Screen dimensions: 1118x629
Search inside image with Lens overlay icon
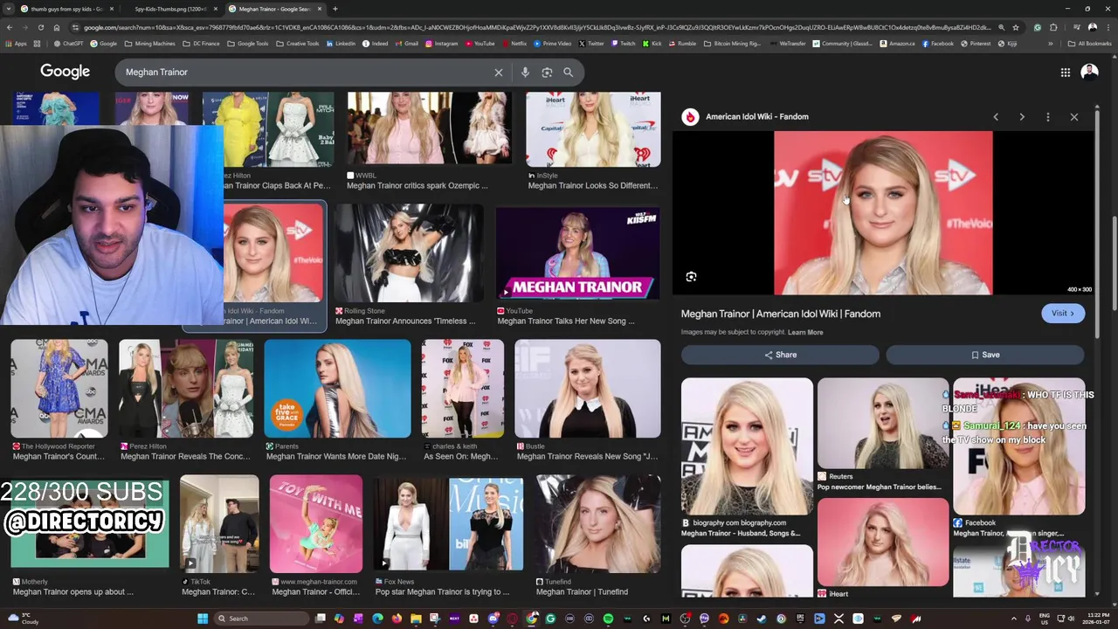[x=691, y=277]
